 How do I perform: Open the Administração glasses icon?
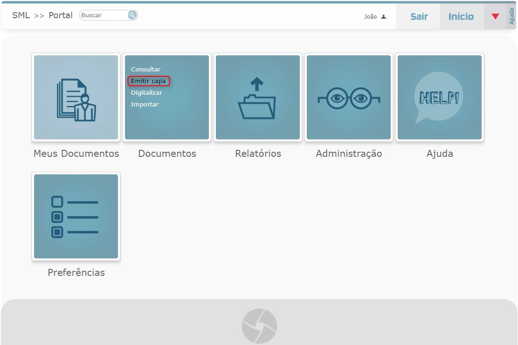pyautogui.click(x=349, y=97)
